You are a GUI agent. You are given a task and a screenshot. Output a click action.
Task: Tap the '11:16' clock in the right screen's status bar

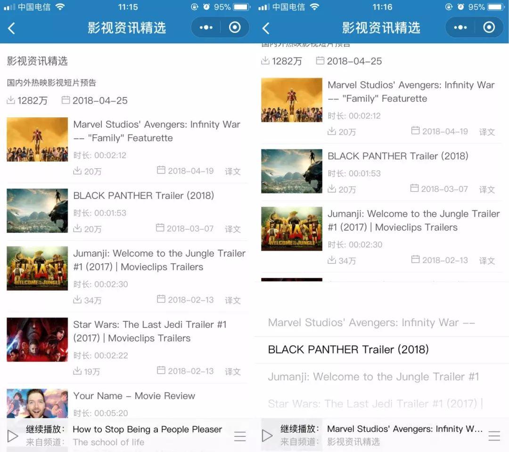pos(382,7)
